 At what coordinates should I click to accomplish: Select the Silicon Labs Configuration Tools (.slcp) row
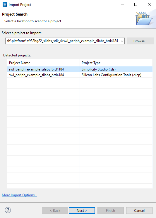pos(80,75)
